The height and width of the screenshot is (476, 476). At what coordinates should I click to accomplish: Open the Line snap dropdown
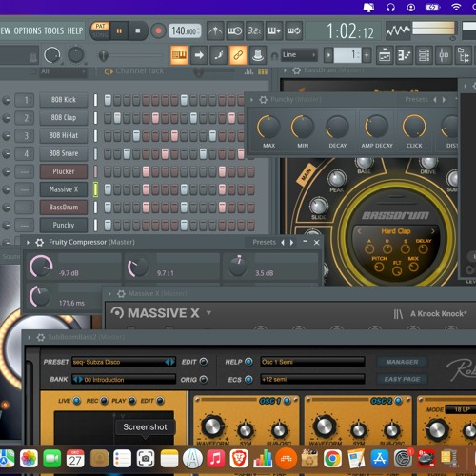(x=299, y=55)
